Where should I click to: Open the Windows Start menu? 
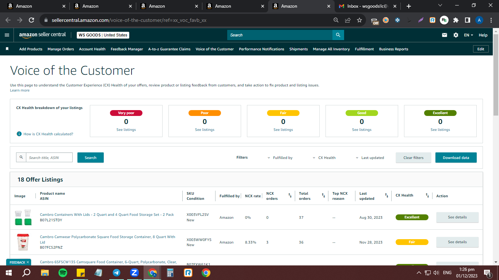(x=9, y=272)
